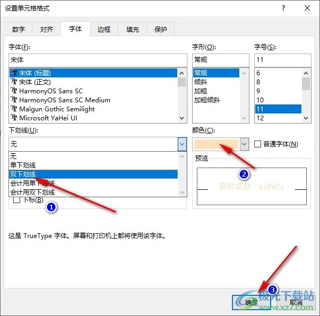
Task: Choose 双下划线 underline option
Action: tap(94, 174)
